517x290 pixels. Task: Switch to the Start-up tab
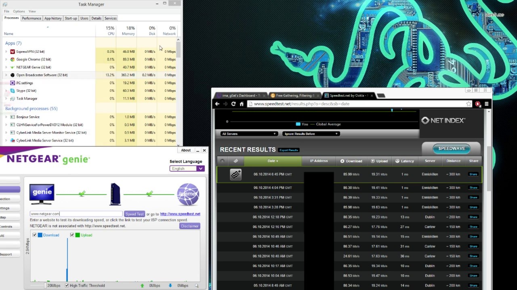click(71, 18)
